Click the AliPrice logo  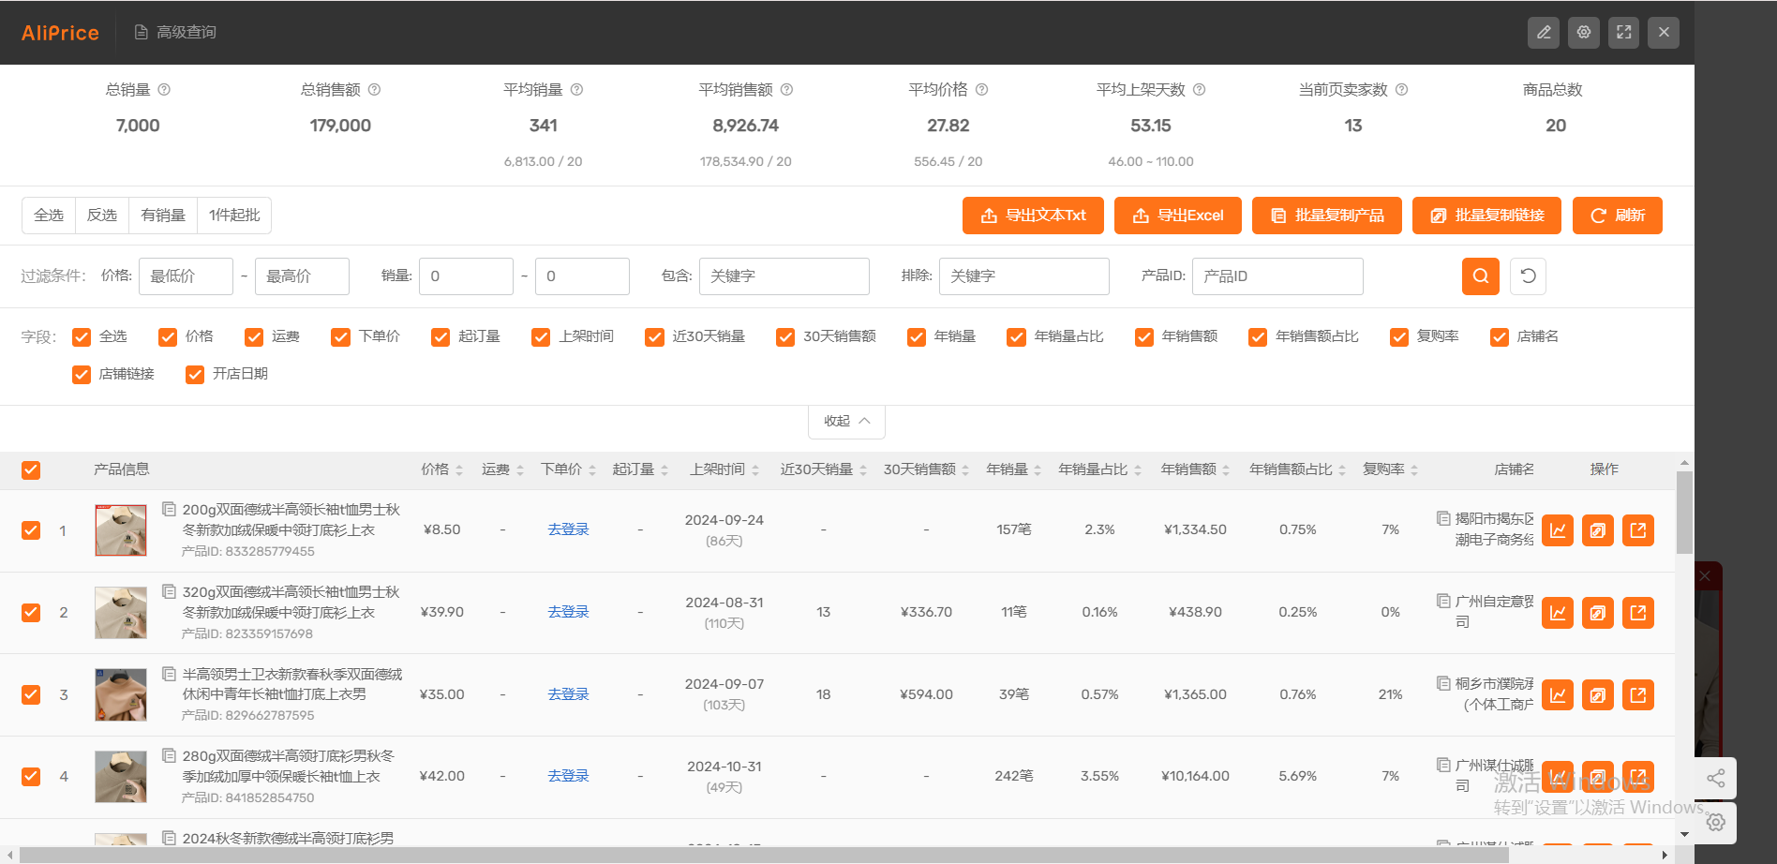pyautogui.click(x=60, y=33)
